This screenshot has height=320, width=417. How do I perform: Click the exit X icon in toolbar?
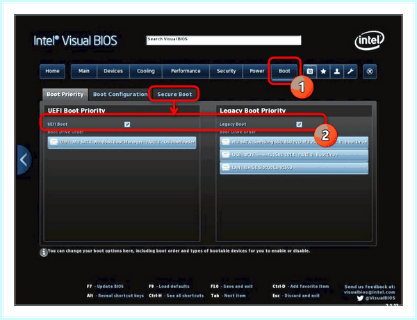pyautogui.click(x=370, y=72)
